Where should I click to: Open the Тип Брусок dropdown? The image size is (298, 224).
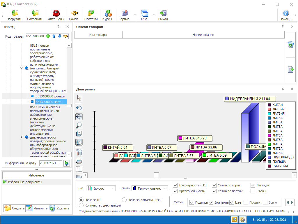[101, 188]
